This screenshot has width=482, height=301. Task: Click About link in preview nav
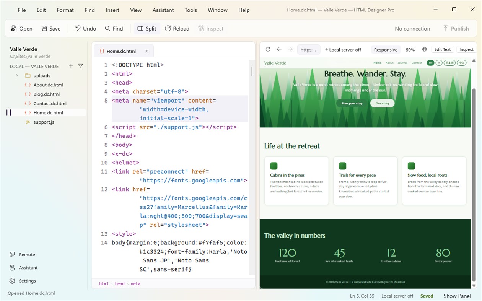[389, 63]
